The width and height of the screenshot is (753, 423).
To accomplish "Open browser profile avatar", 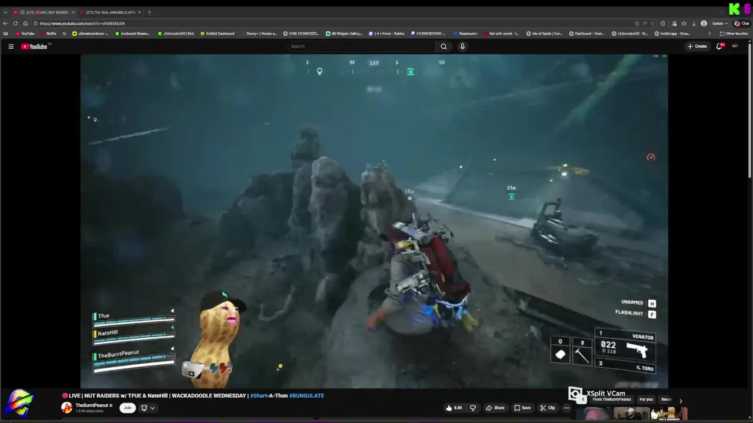I will (x=704, y=23).
